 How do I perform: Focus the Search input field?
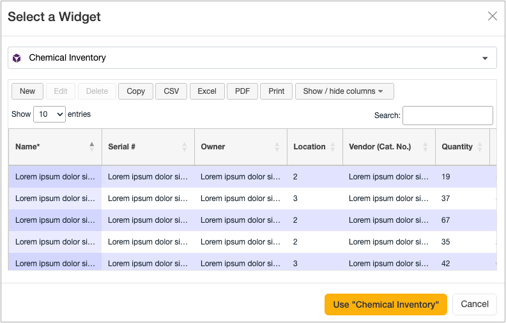(447, 116)
